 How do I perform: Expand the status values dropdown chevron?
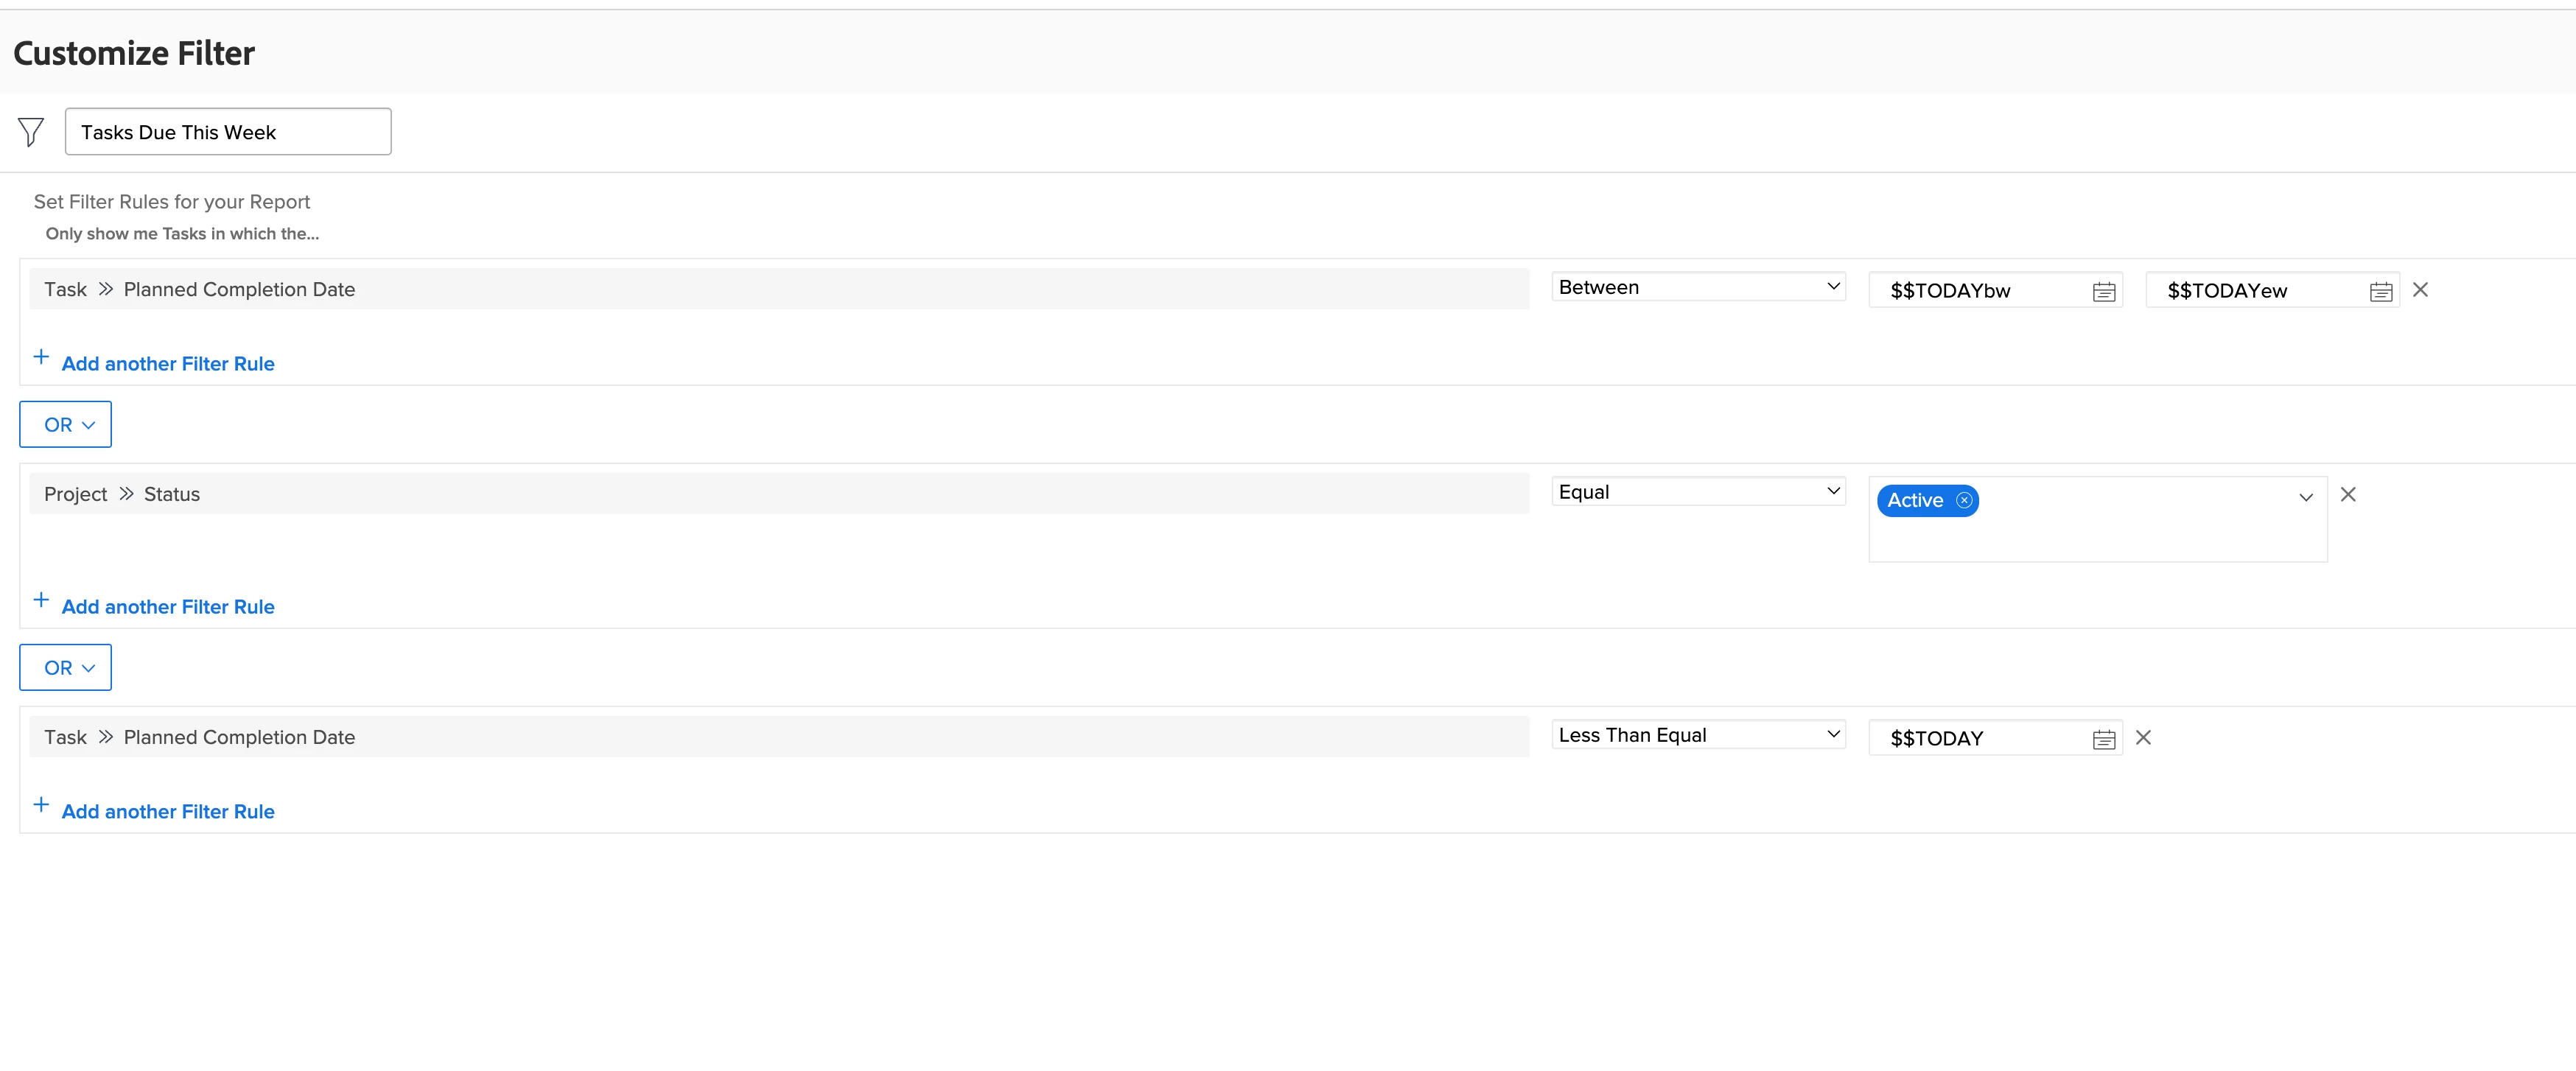pyautogui.click(x=2305, y=497)
